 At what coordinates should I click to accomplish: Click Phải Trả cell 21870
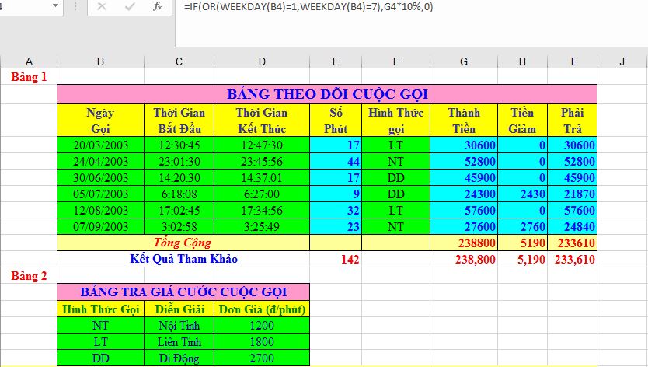point(573,194)
